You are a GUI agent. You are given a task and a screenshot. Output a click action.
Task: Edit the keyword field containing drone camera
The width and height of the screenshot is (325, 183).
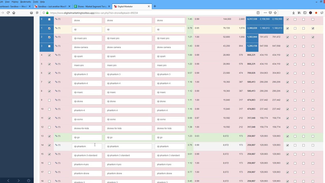[128, 47]
